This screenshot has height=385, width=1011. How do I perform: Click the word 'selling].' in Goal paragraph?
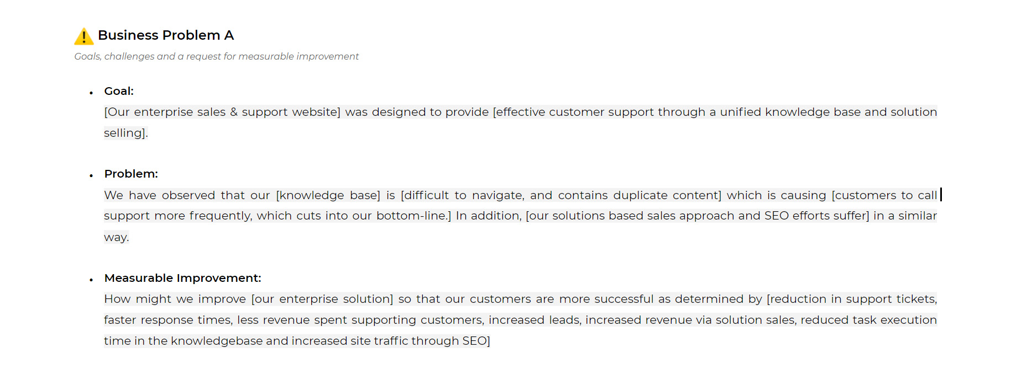(x=126, y=133)
